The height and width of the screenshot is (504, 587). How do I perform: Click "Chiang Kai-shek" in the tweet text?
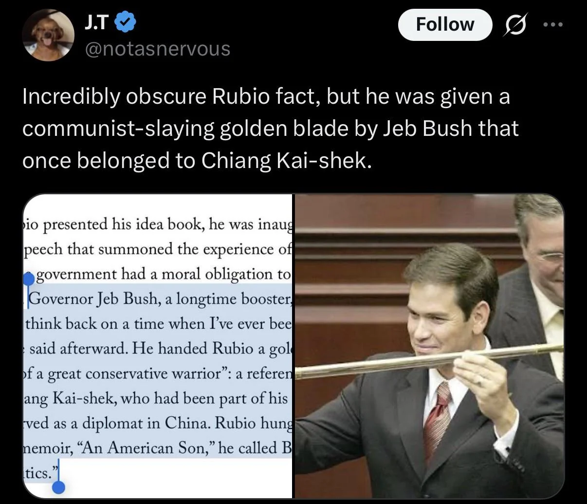click(286, 160)
